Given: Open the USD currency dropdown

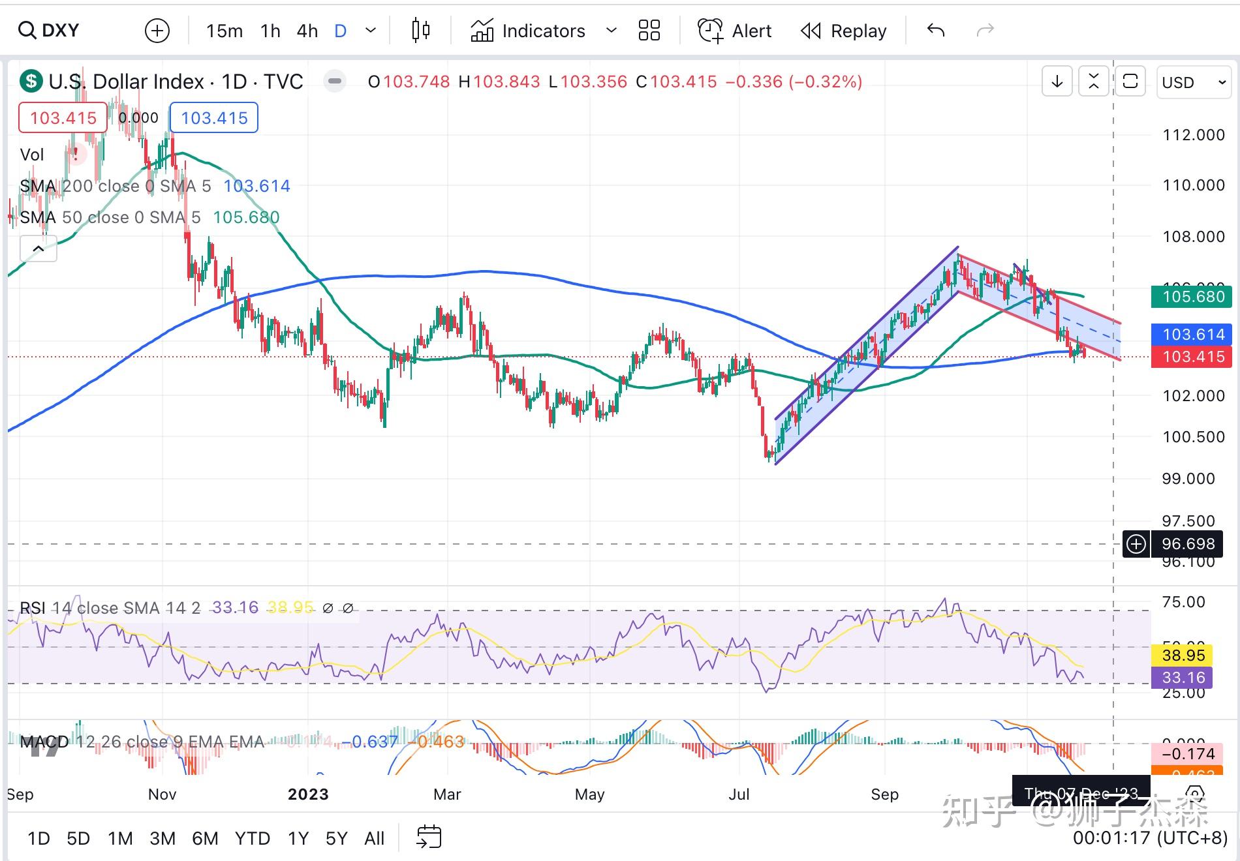Looking at the screenshot, I should [x=1194, y=82].
